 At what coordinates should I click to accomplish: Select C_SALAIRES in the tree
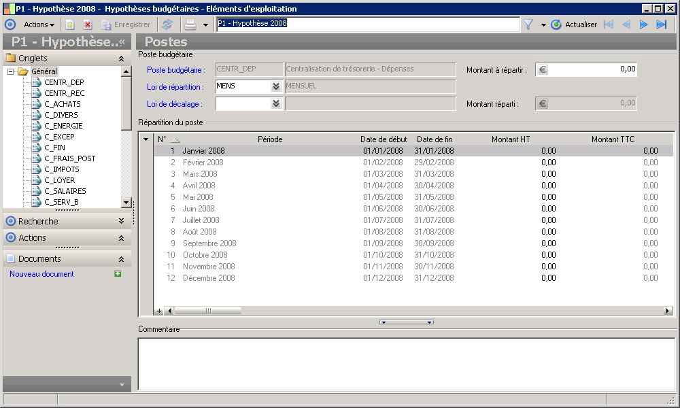(x=65, y=191)
